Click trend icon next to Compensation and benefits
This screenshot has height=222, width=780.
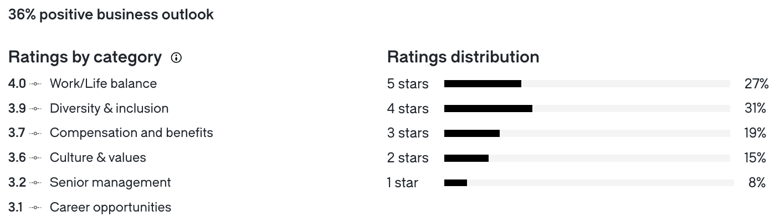[36, 133]
